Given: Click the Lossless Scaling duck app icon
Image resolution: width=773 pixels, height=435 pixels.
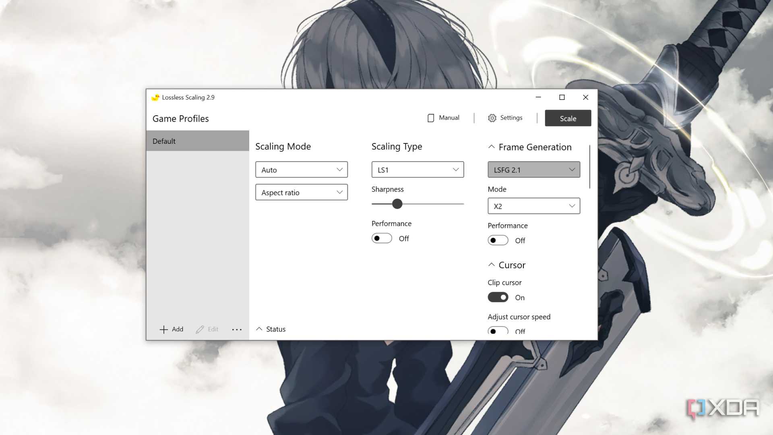Looking at the screenshot, I should pos(155,97).
